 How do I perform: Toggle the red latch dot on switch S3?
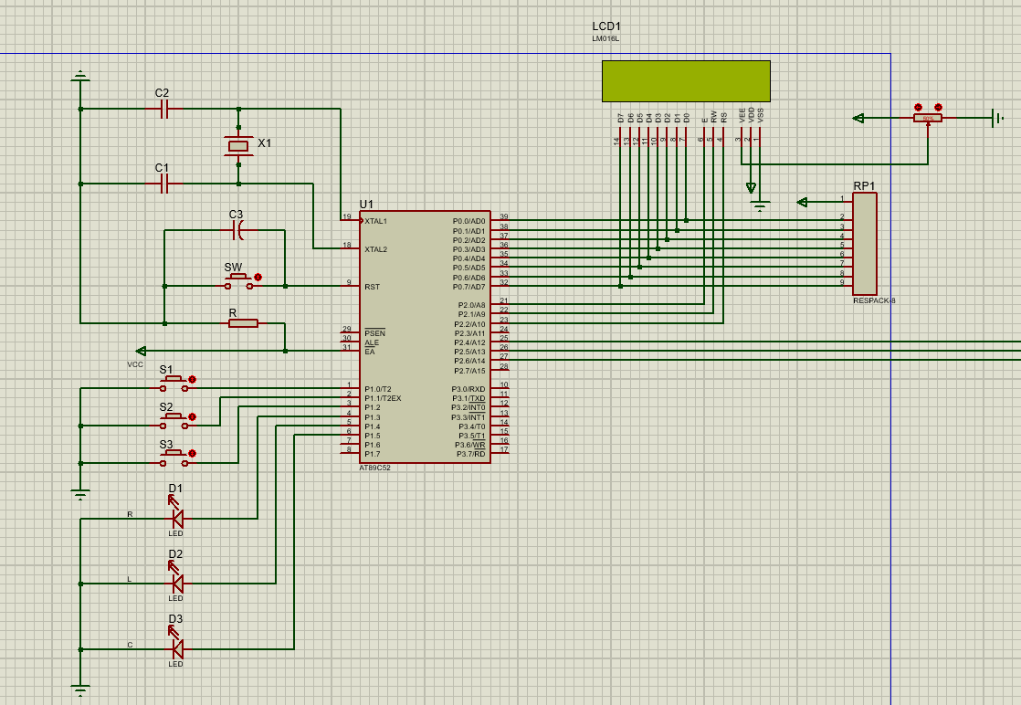(192, 454)
